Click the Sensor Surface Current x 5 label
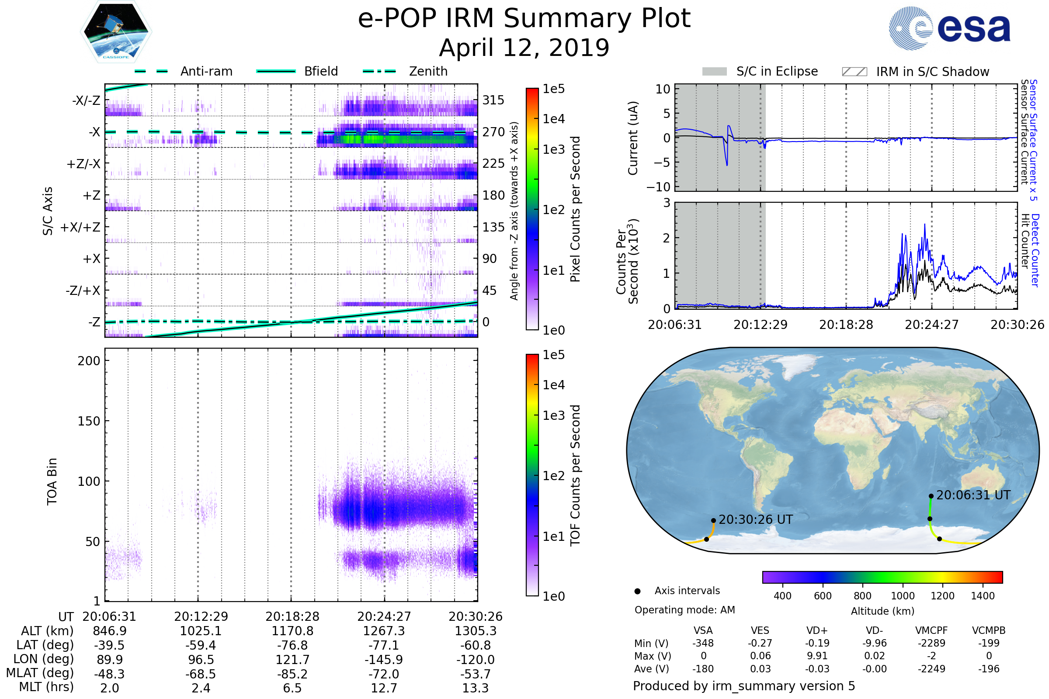This screenshot has width=1049, height=699. (x=1033, y=140)
